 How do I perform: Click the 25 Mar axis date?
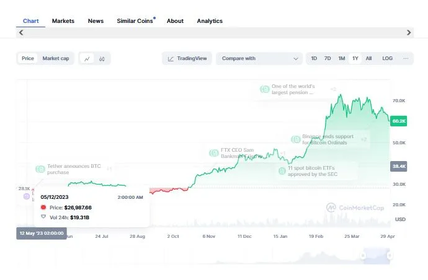[352, 237]
